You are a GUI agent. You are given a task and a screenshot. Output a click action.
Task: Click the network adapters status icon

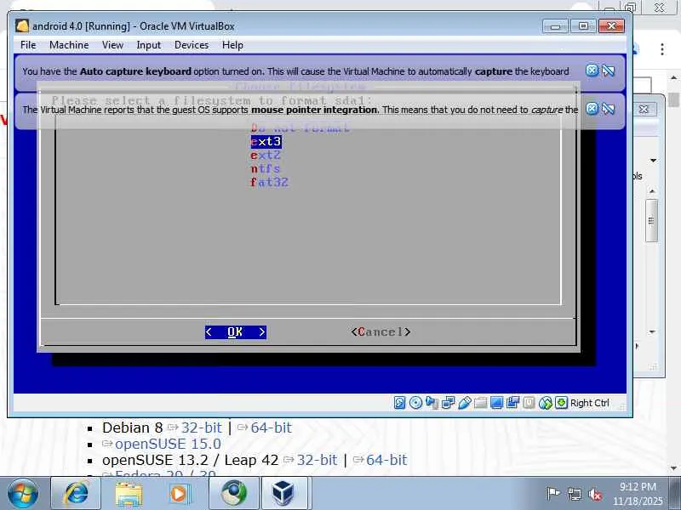coord(448,403)
